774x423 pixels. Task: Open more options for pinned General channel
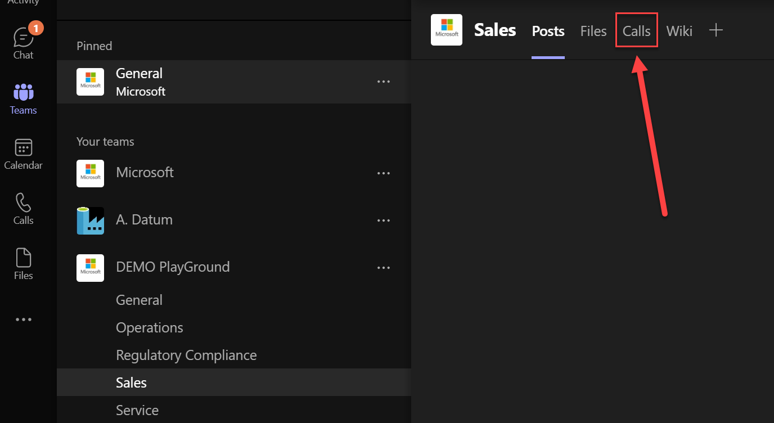(x=384, y=82)
